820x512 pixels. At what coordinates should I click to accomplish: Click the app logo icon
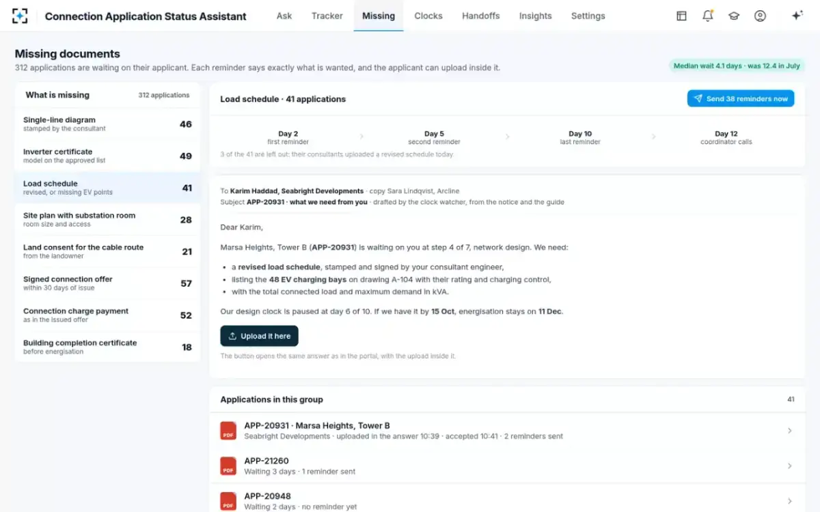coord(20,16)
